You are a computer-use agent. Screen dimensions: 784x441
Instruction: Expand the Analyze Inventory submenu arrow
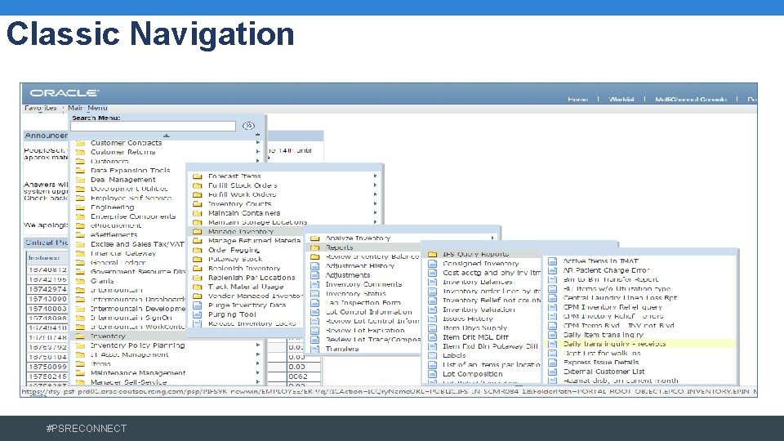492,238
